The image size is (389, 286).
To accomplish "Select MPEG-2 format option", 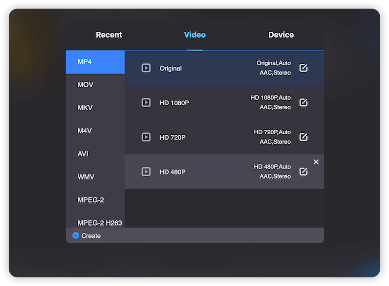I will 91,200.
